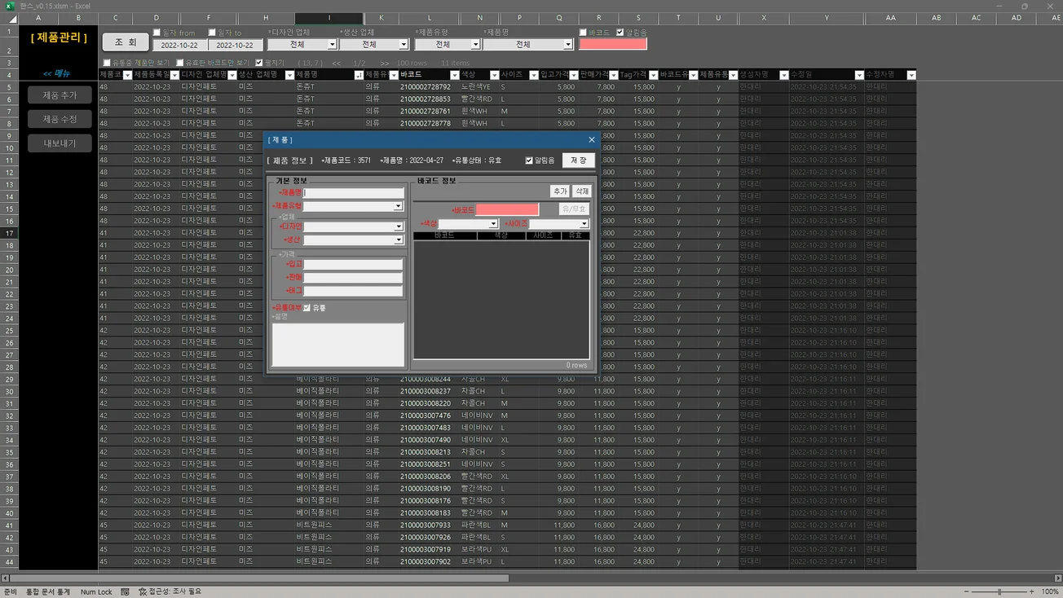The width and height of the screenshot is (1063, 598).
Task: Click the 100% zoom level text
Action: [x=1051, y=591]
